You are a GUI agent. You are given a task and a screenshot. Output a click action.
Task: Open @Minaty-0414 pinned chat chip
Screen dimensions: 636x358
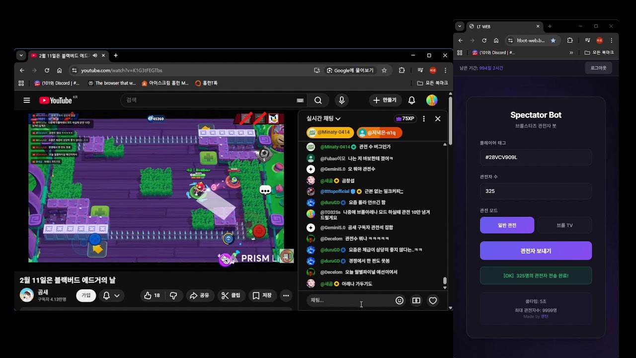coord(330,133)
